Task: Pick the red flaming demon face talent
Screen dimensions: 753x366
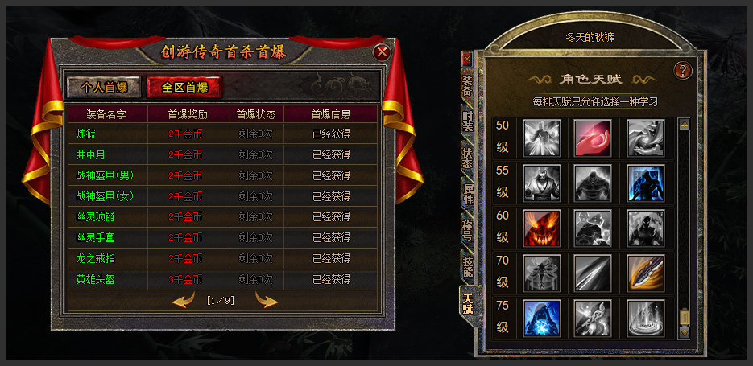Action: click(x=542, y=228)
